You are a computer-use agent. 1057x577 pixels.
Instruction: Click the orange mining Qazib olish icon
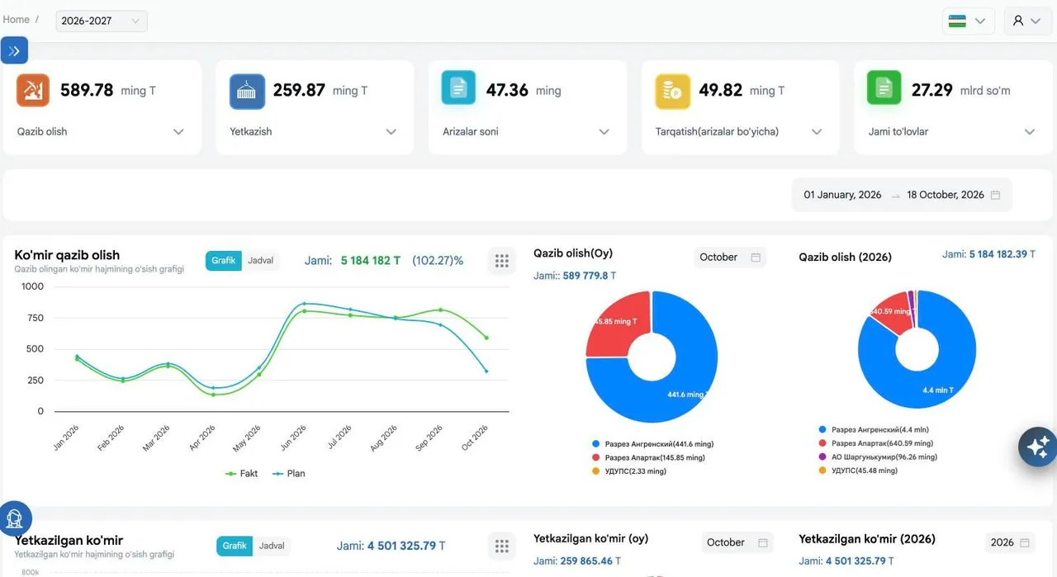coord(33,90)
